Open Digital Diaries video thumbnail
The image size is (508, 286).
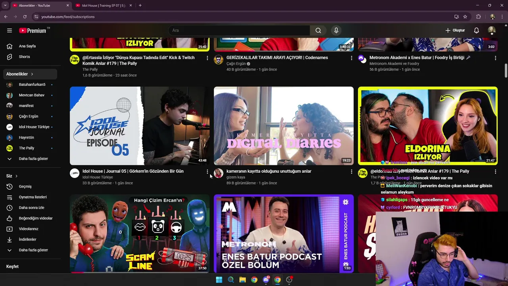[x=284, y=126]
